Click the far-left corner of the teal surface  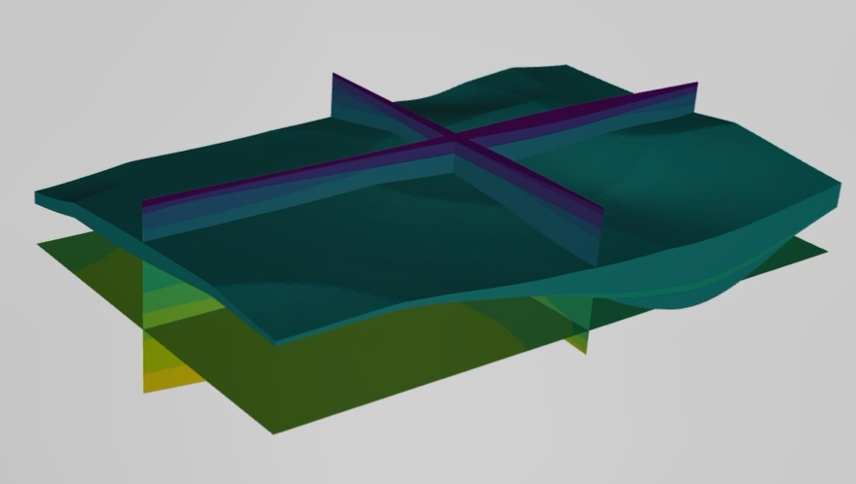[39, 197]
